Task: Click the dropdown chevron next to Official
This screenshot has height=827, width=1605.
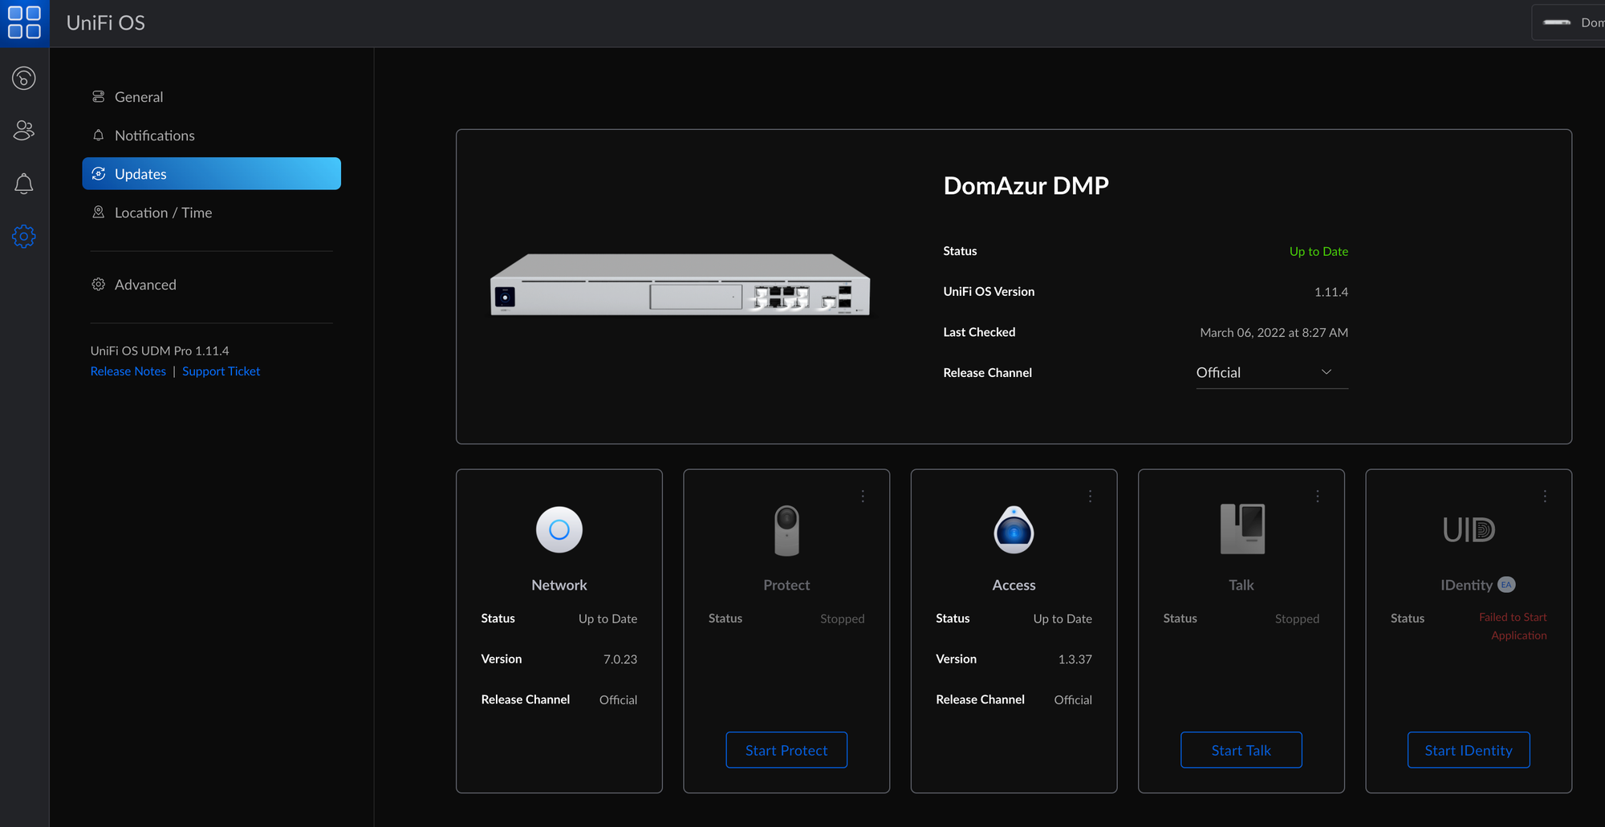Action: [1327, 372]
